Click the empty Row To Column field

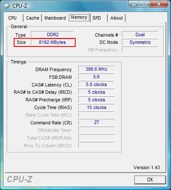pos(97,145)
